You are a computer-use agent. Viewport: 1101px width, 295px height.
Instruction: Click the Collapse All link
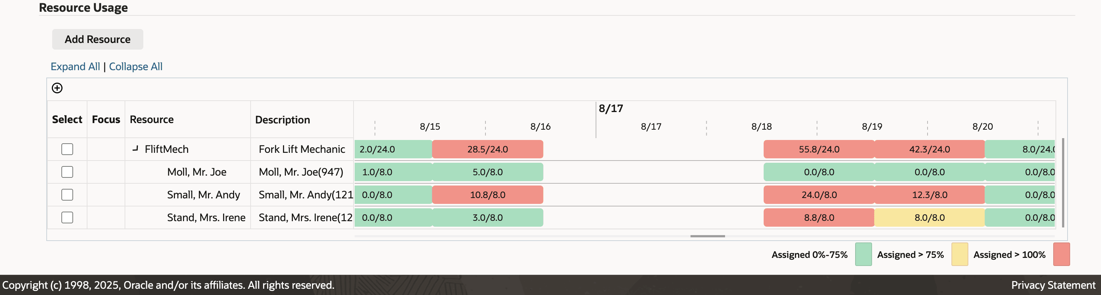(136, 66)
